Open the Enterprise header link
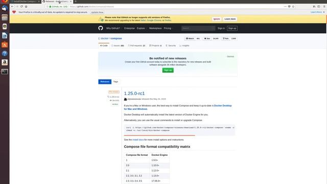This screenshot has height=184, width=327. tap(129, 28)
